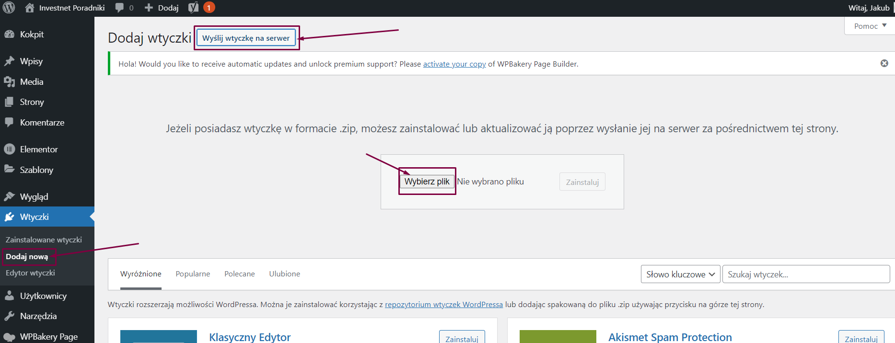Click the WordPress logo icon

[9, 8]
